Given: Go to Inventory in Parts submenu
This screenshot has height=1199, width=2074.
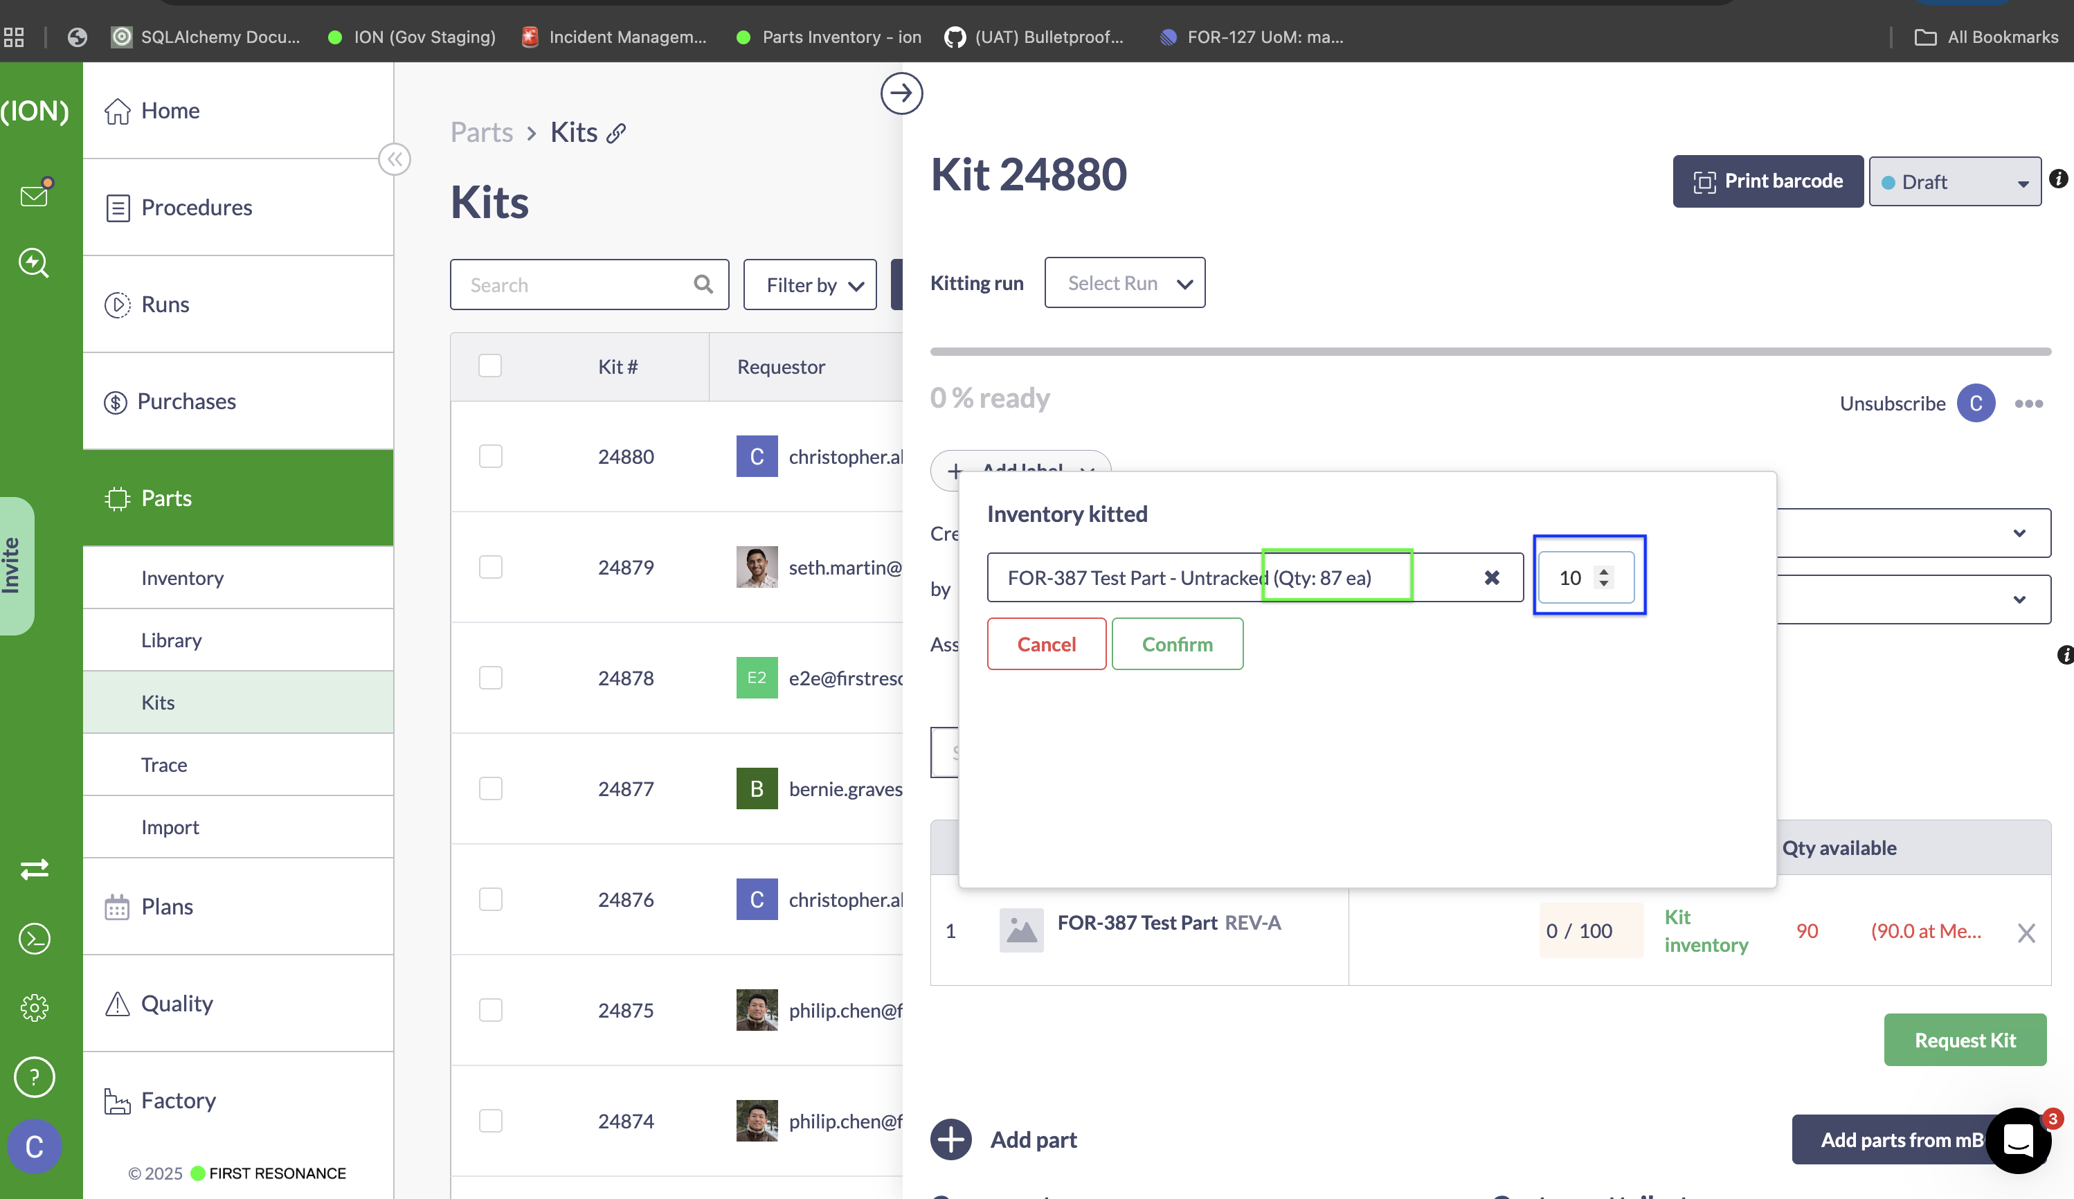Looking at the screenshot, I should pos(182,577).
